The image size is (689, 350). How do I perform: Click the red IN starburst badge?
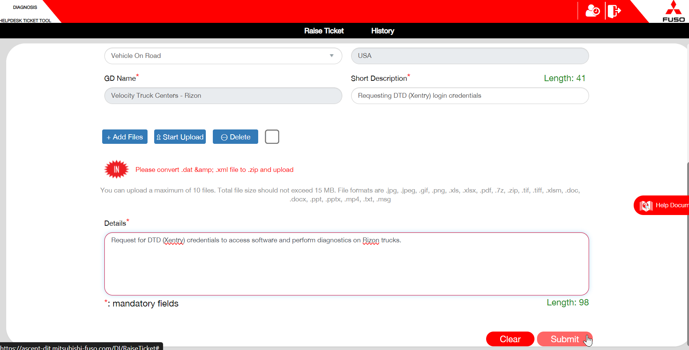point(117,169)
